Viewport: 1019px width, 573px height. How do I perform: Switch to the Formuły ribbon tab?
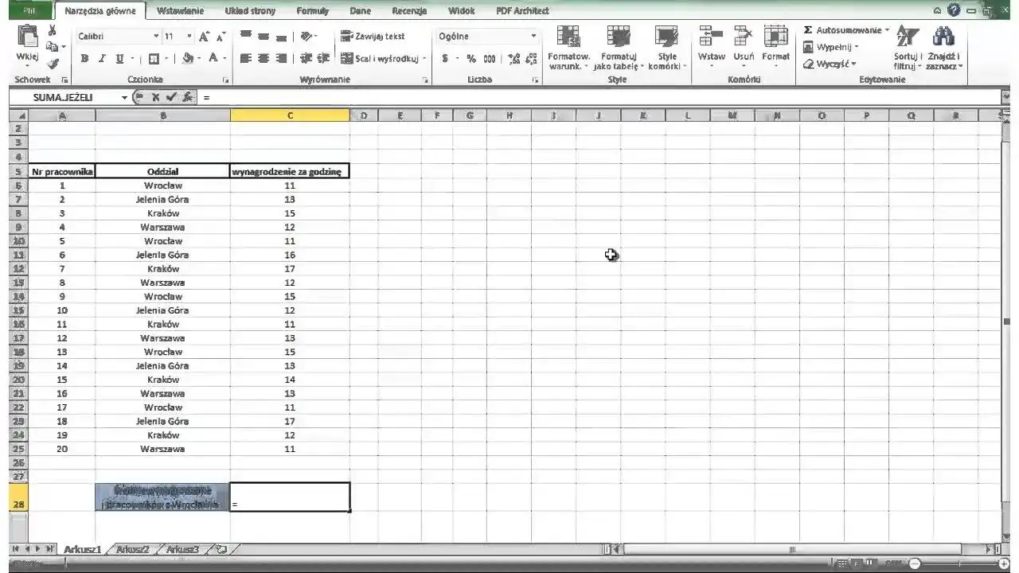pyautogui.click(x=312, y=11)
